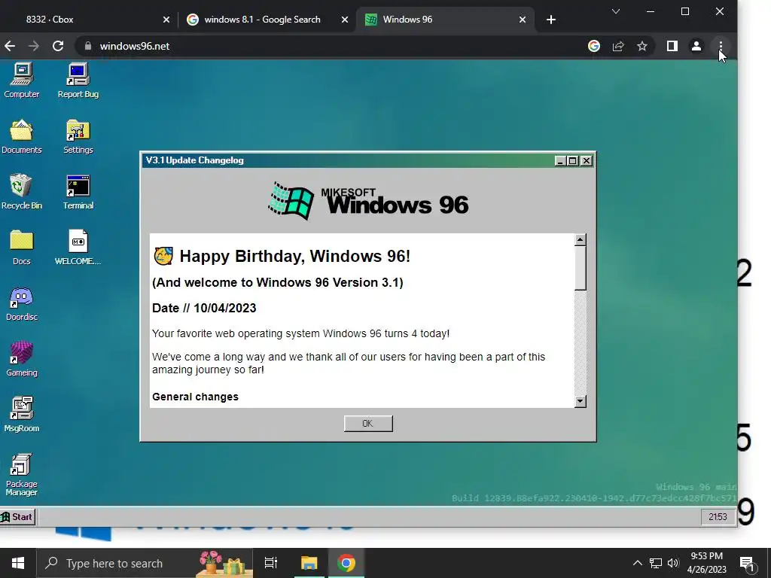Click the 9:53 PM system clock
771x578 pixels.
tap(706, 563)
